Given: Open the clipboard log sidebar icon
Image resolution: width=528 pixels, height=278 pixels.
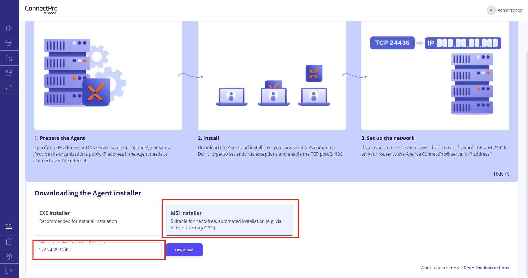Looking at the screenshot, I should [9, 242].
